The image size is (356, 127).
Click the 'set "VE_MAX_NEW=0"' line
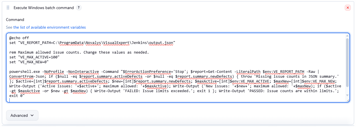[29, 62]
